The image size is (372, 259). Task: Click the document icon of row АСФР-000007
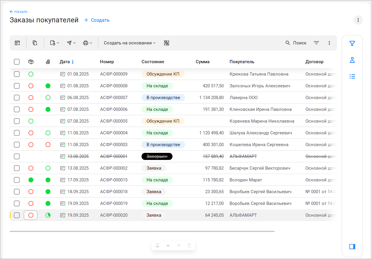click(x=63, y=98)
